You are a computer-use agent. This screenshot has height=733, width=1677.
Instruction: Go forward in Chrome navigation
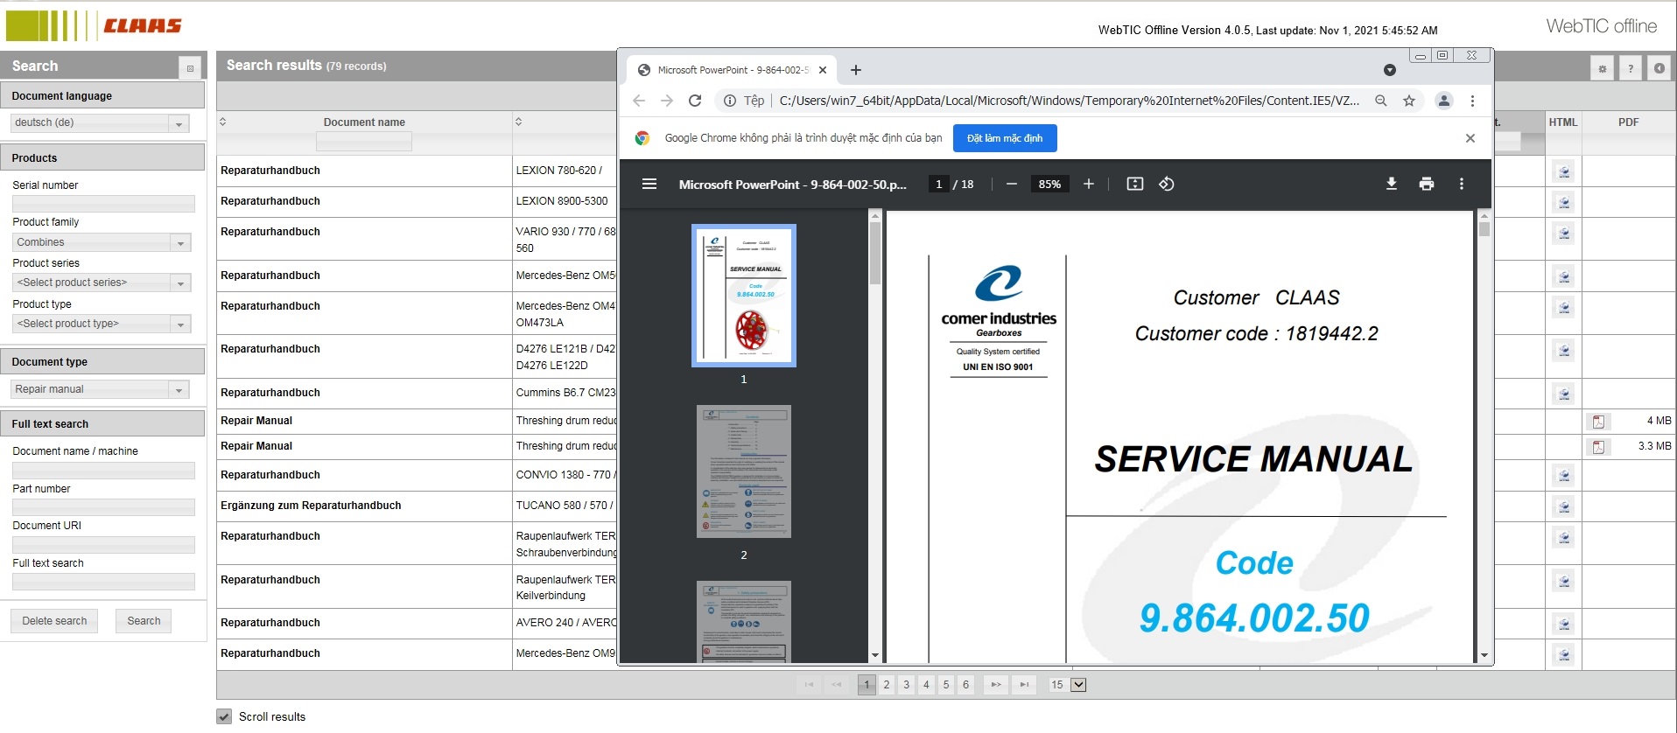pos(667,101)
